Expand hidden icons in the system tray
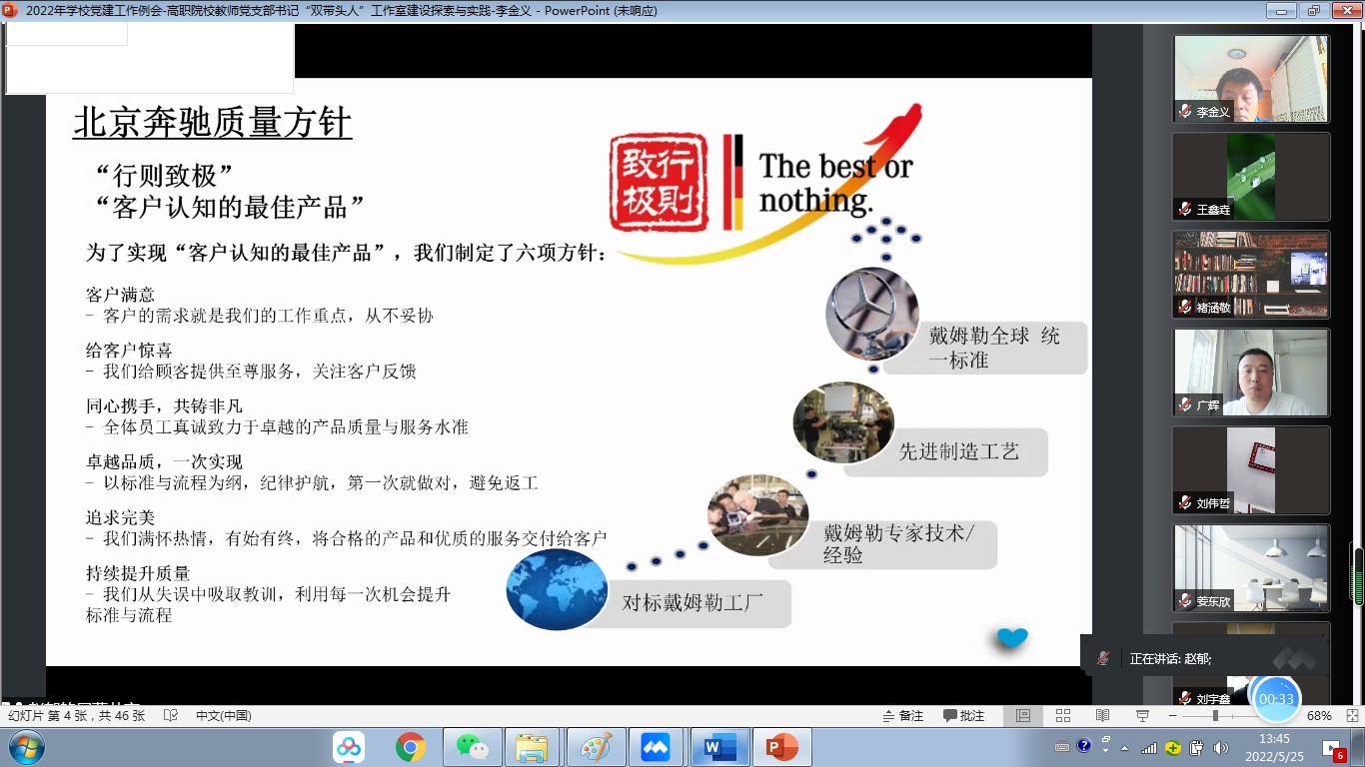The image size is (1365, 767). tap(1125, 749)
